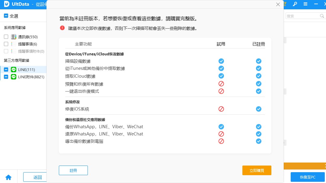The width and height of the screenshot is (326, 183).
Task: Click 試用 checkmark for 掃描設備數據
Action: point(221,61)
